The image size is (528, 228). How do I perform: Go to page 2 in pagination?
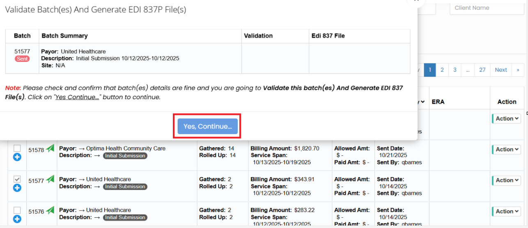click(x=442, y=70)
